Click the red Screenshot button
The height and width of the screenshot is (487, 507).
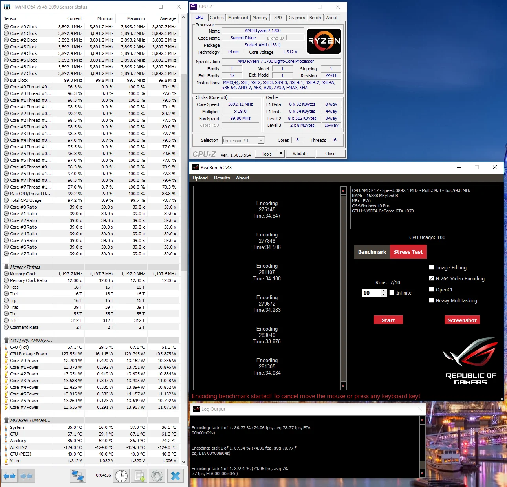[462, 320]
